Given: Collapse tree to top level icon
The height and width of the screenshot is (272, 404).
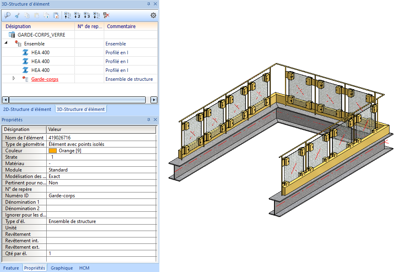Looking at the screenshot, I should click(68, 15).
